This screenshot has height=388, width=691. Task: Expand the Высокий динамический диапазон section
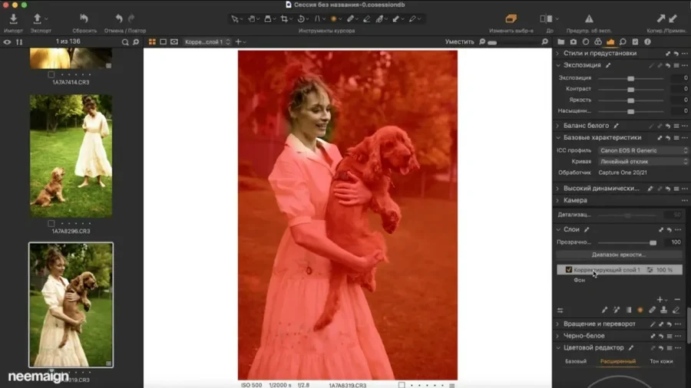click(x=558, y=189)
